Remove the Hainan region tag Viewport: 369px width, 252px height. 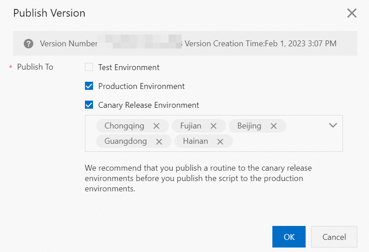click(220, 141)
